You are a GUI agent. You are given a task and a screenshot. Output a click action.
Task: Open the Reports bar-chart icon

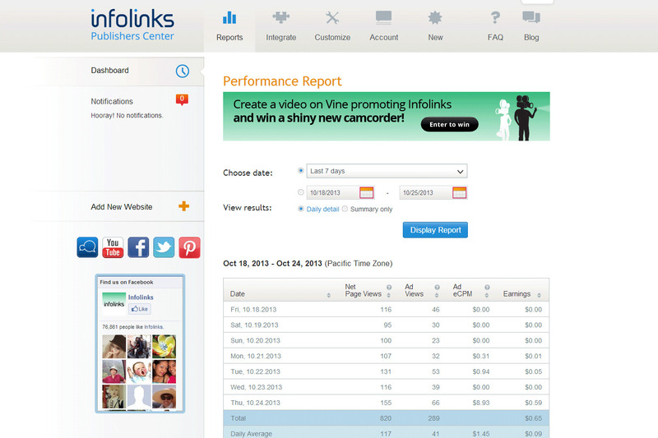(229, 18)
